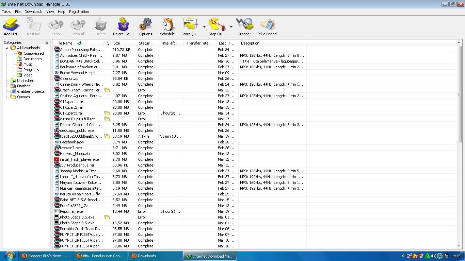Open Options via the gears icon

point(145,24)
